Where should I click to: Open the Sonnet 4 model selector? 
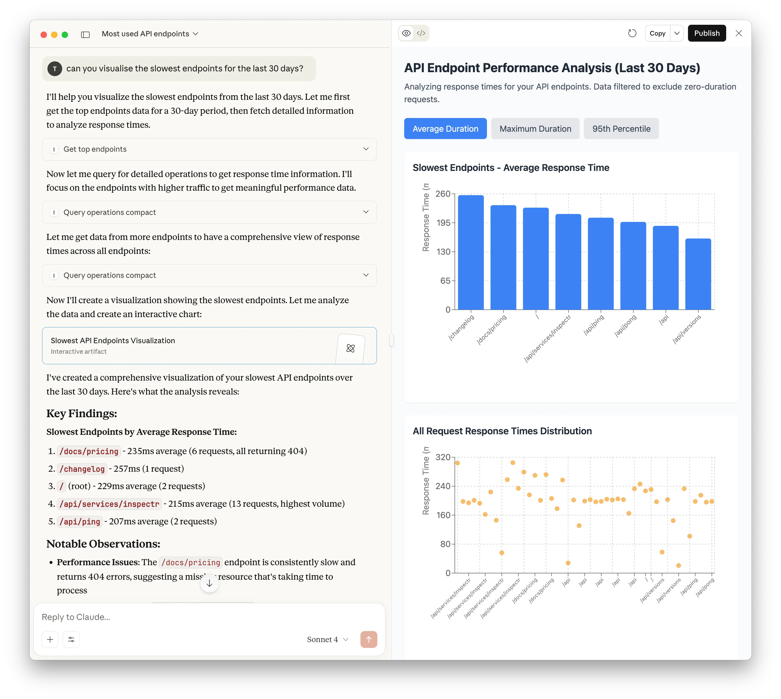[x=327, y=639]
